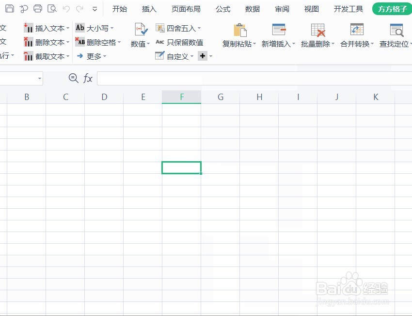Screen dimensions: 412x316
Task: Open the 开发工具 tab
Action: [348, 9]
